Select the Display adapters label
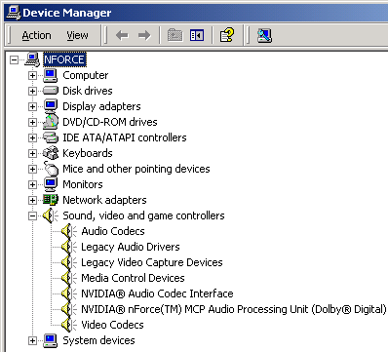 click(101, 106)
